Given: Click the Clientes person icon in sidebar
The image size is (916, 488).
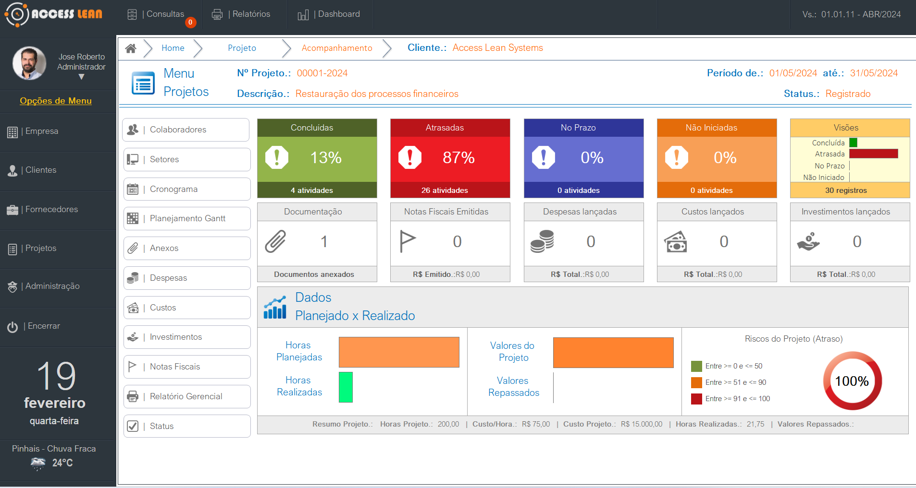Looking at the screenshot, I should [x=12, y=171].
